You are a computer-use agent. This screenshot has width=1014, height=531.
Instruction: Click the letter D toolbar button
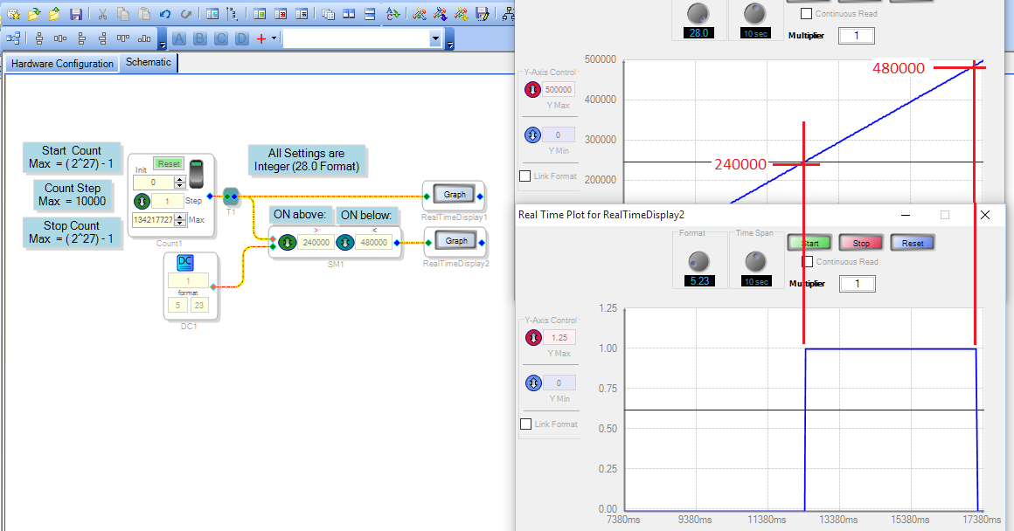click(242, 38)
